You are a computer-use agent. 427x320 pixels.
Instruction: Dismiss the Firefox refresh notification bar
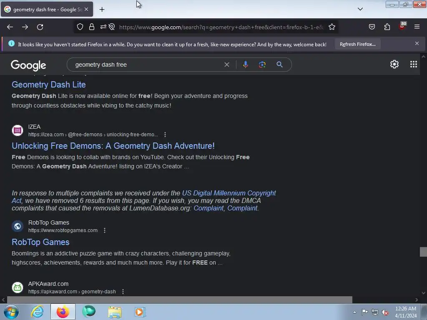pyautogui.click(x=417, y=43)
